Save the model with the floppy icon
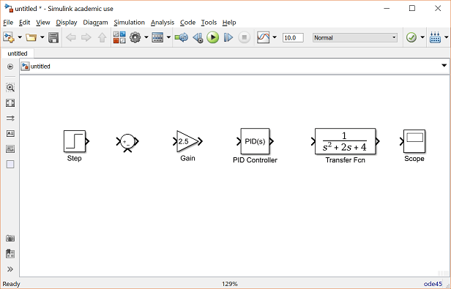 53,37
